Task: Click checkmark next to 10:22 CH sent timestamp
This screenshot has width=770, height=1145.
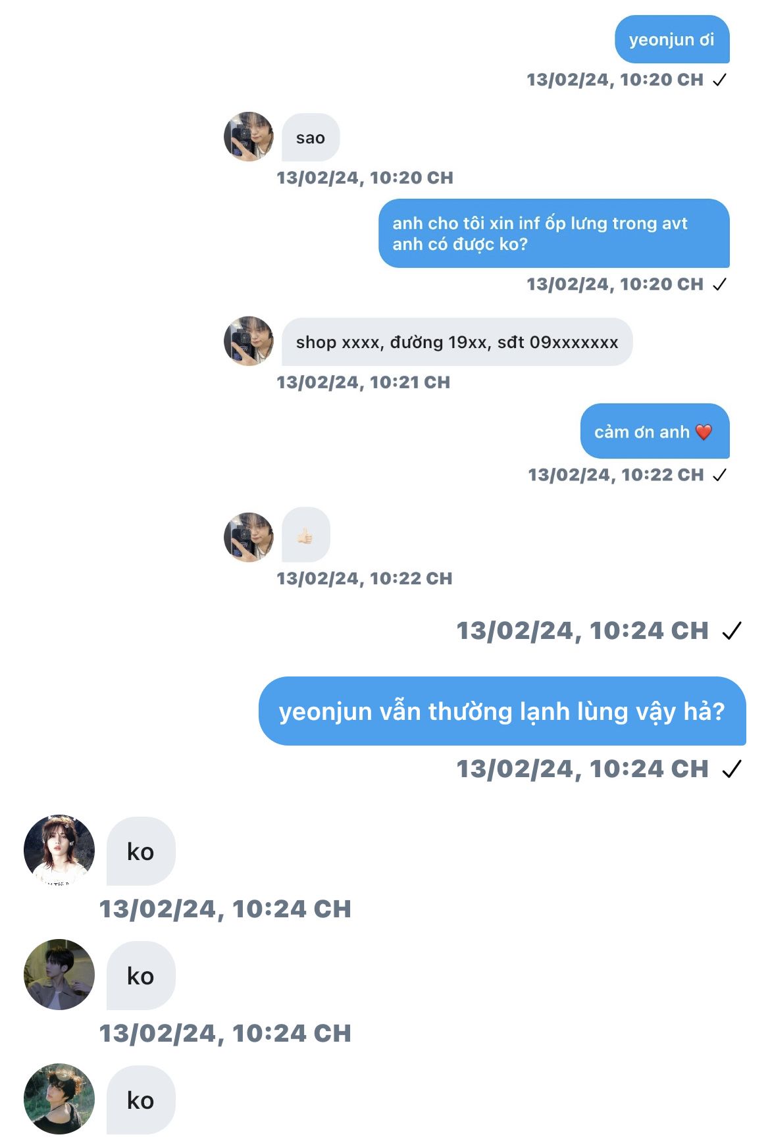Action: coord(720,474)
